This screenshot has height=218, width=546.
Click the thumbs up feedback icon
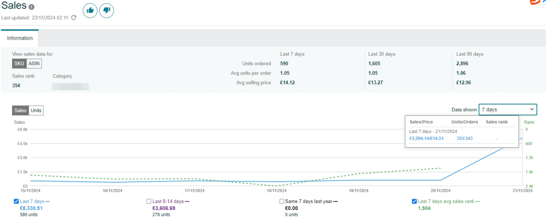click(x=90, y=11)
